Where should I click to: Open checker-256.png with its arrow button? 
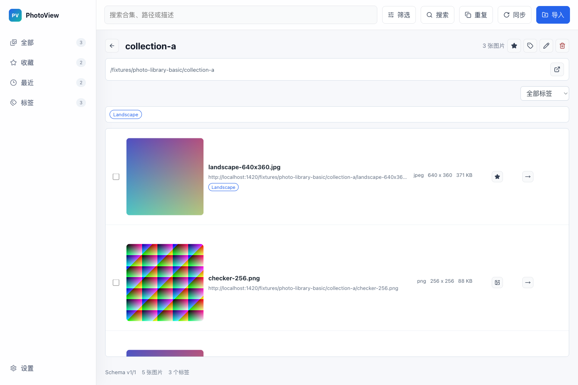pos(528,282)
